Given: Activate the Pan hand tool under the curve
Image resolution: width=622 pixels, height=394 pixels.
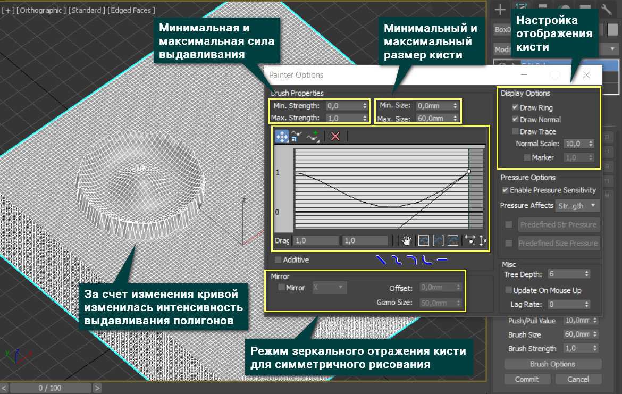Looking at the screenshot, I should click(x=407, y=241).
